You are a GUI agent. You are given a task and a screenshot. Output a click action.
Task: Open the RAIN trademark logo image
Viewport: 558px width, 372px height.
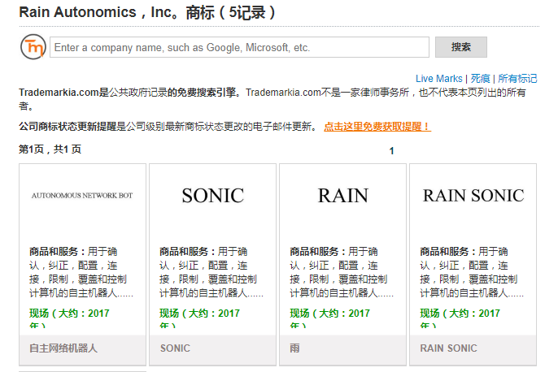point(343,196)
